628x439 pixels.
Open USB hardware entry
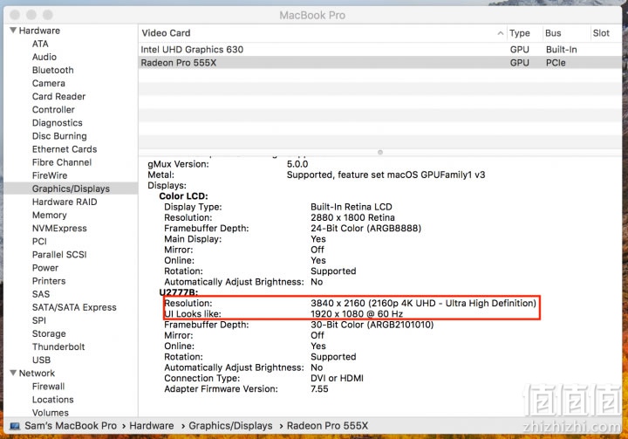click(41, 360)
